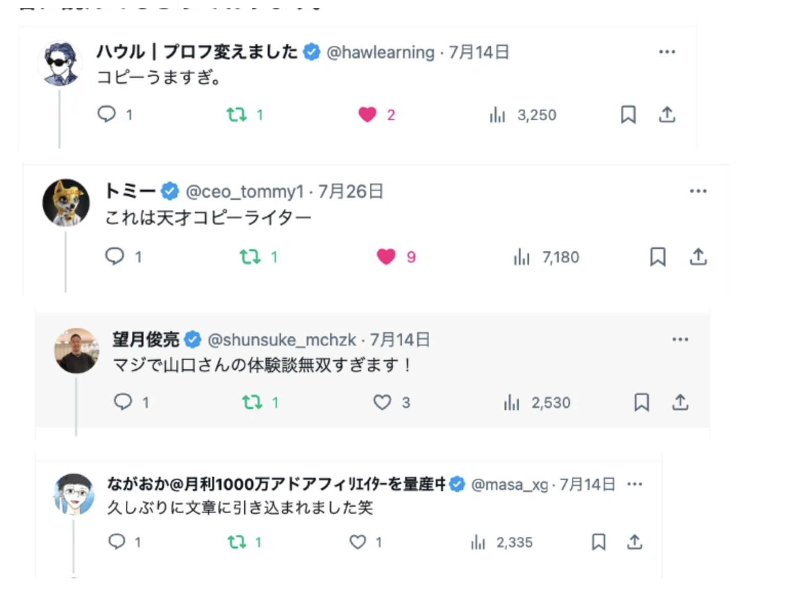View analytics for the 2,335 views tweet

(x=478, y=542)
